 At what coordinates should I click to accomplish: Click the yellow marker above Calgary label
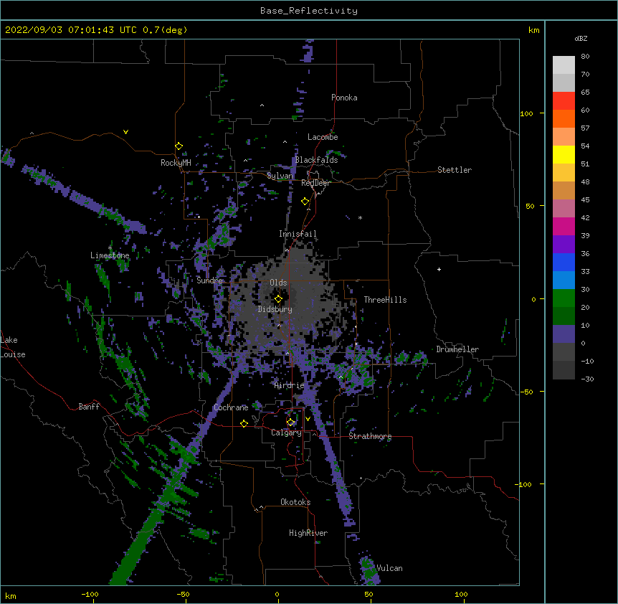[x=290, y=423]
